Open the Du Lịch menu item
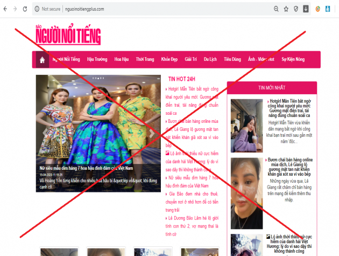Screen dimensions: 339x256 210,59
